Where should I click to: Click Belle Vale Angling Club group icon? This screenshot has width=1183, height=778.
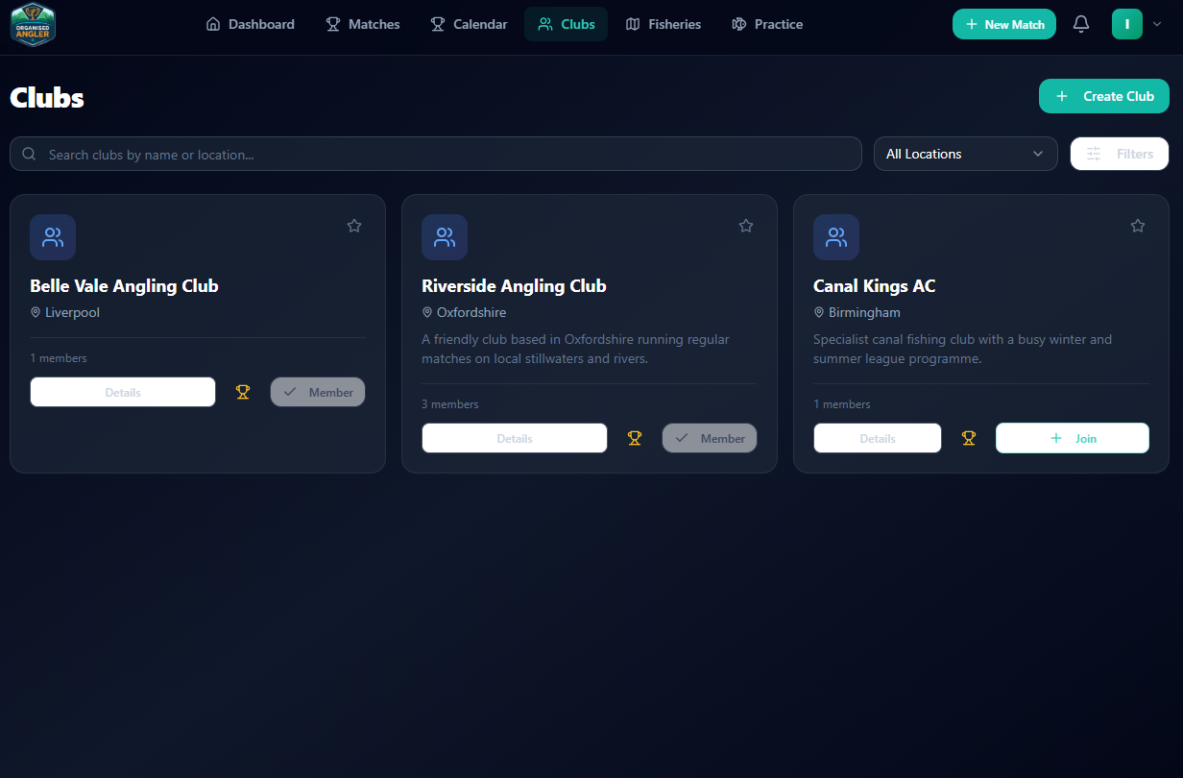(x=53, y=237)
